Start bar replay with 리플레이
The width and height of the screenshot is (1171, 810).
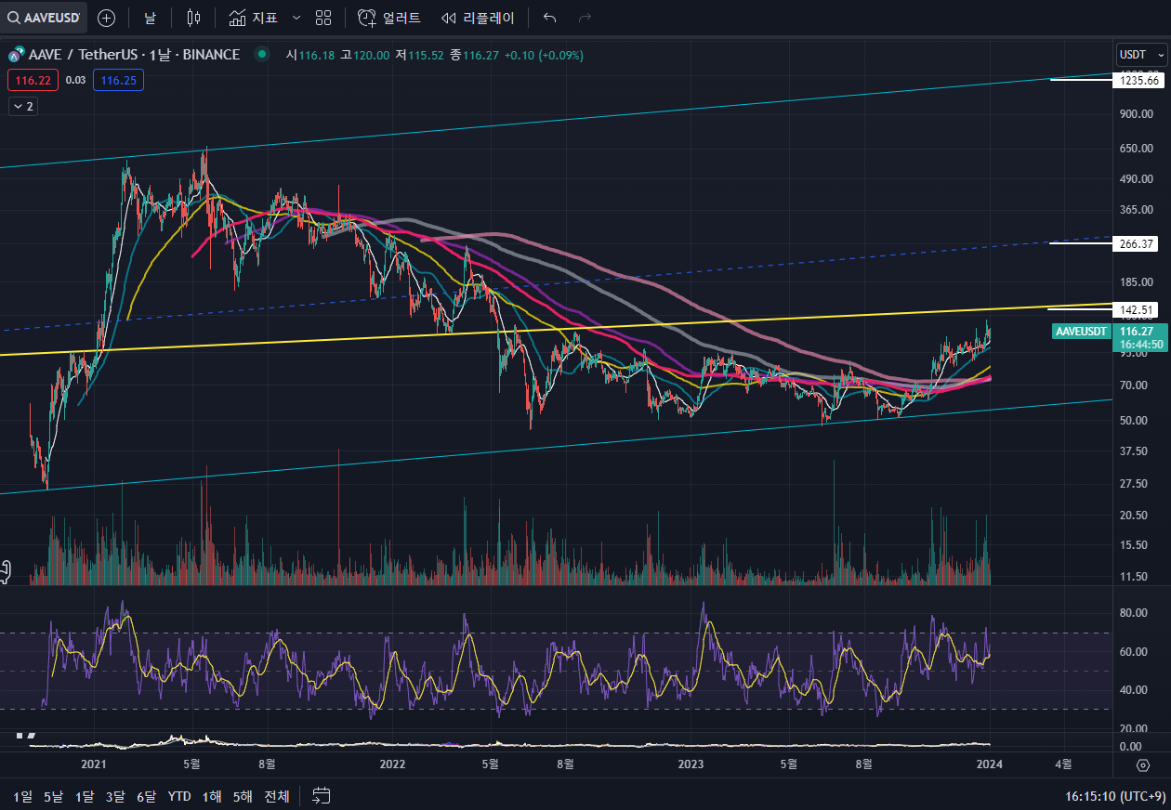tap(477, 18)
